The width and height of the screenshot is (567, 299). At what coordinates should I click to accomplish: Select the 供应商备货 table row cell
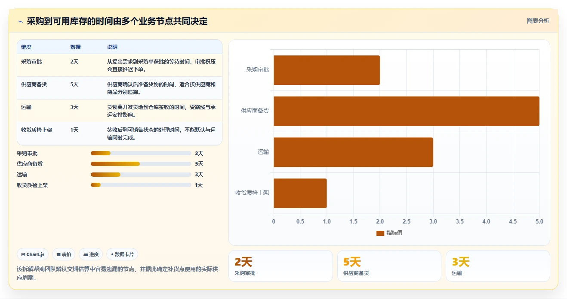(x=34, y=85)
